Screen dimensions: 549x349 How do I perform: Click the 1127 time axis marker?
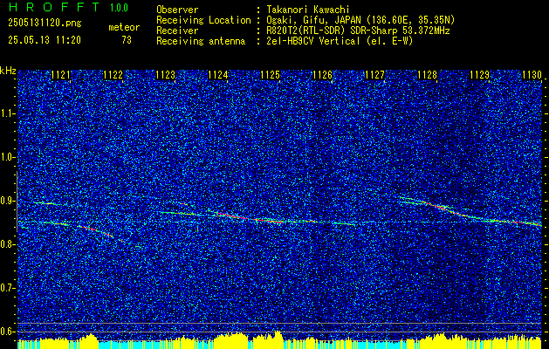375,75
